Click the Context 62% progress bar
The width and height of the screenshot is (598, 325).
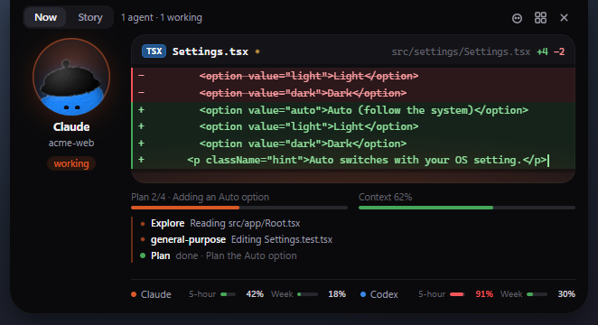(467, 208)
